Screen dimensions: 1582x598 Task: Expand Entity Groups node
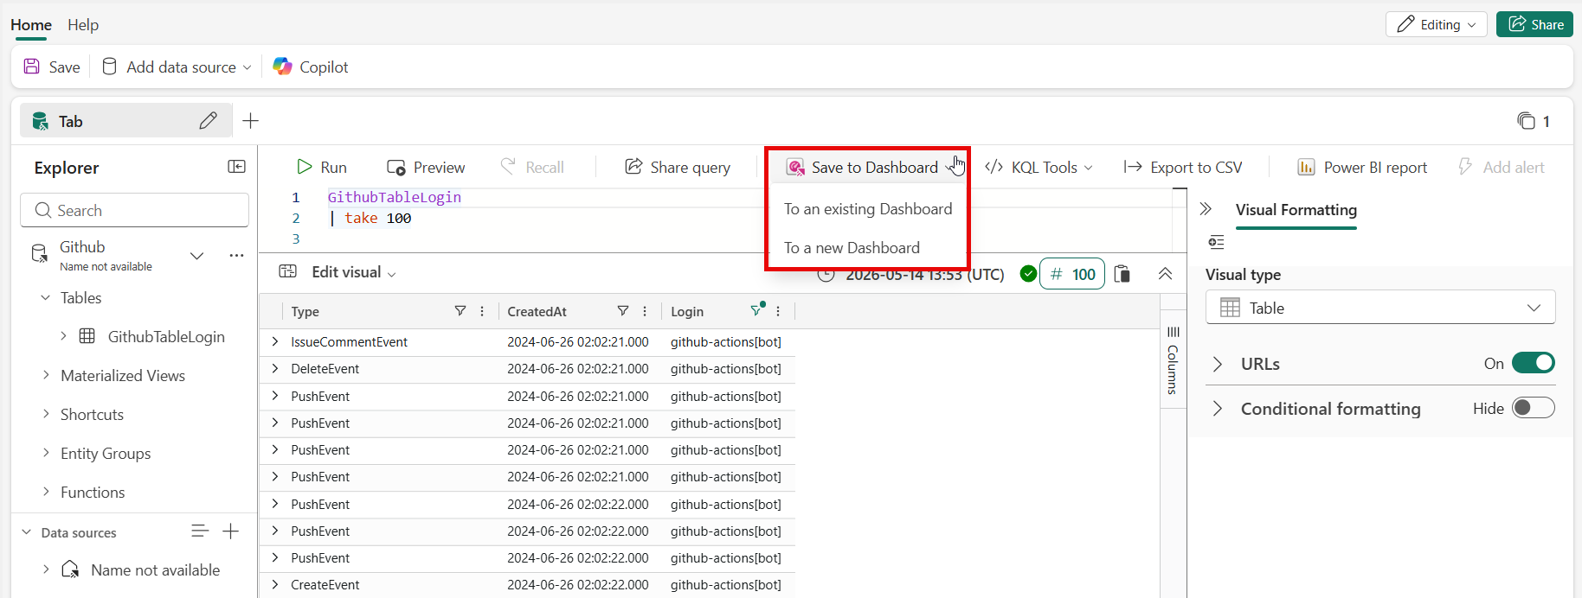pos(46,453)
